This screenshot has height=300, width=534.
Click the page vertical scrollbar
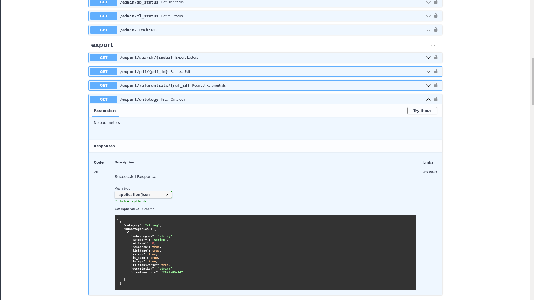[533, 81]
